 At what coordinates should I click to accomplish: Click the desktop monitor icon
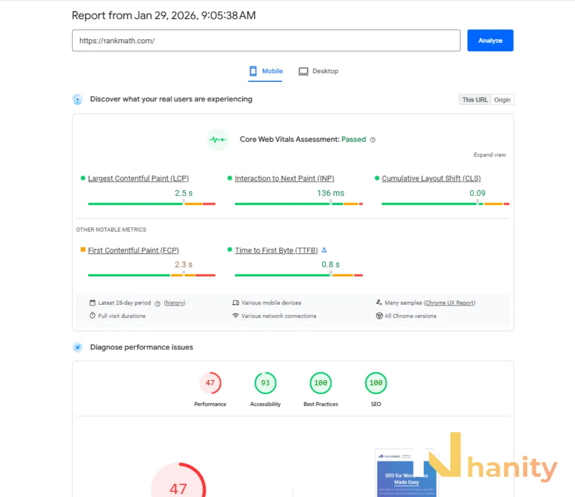303,71
